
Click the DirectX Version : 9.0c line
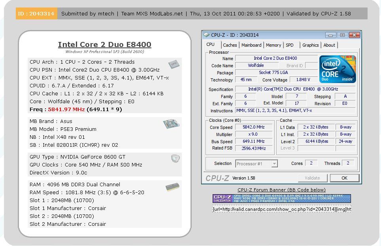(58, 172)
